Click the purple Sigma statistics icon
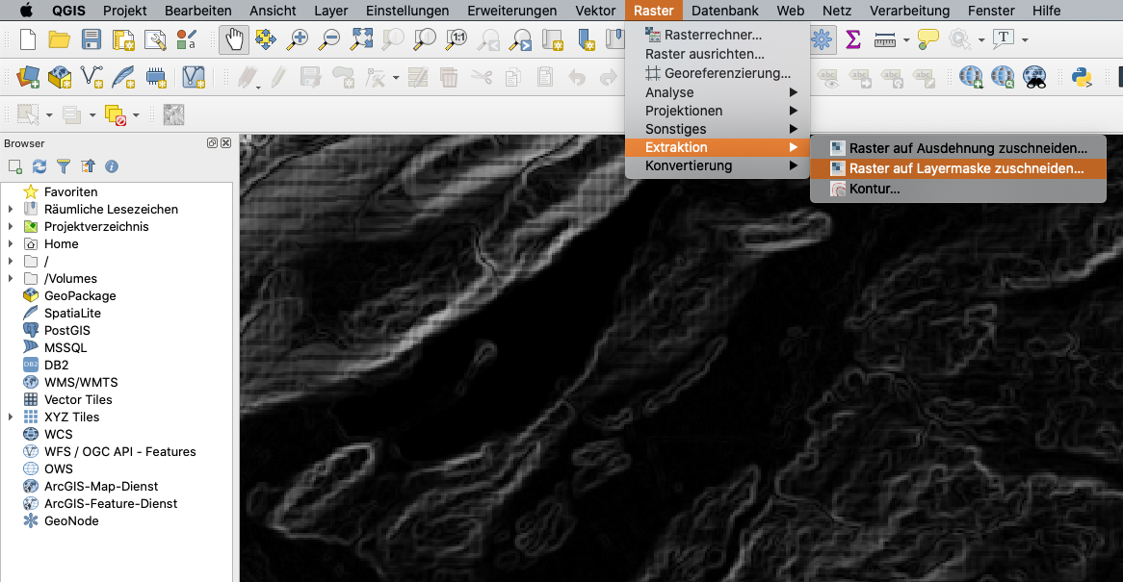This screenshot has width=1123, height=582. click(852, 40)
